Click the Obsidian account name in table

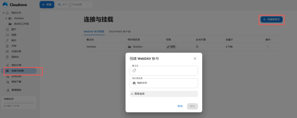click(x=91, y=47)
